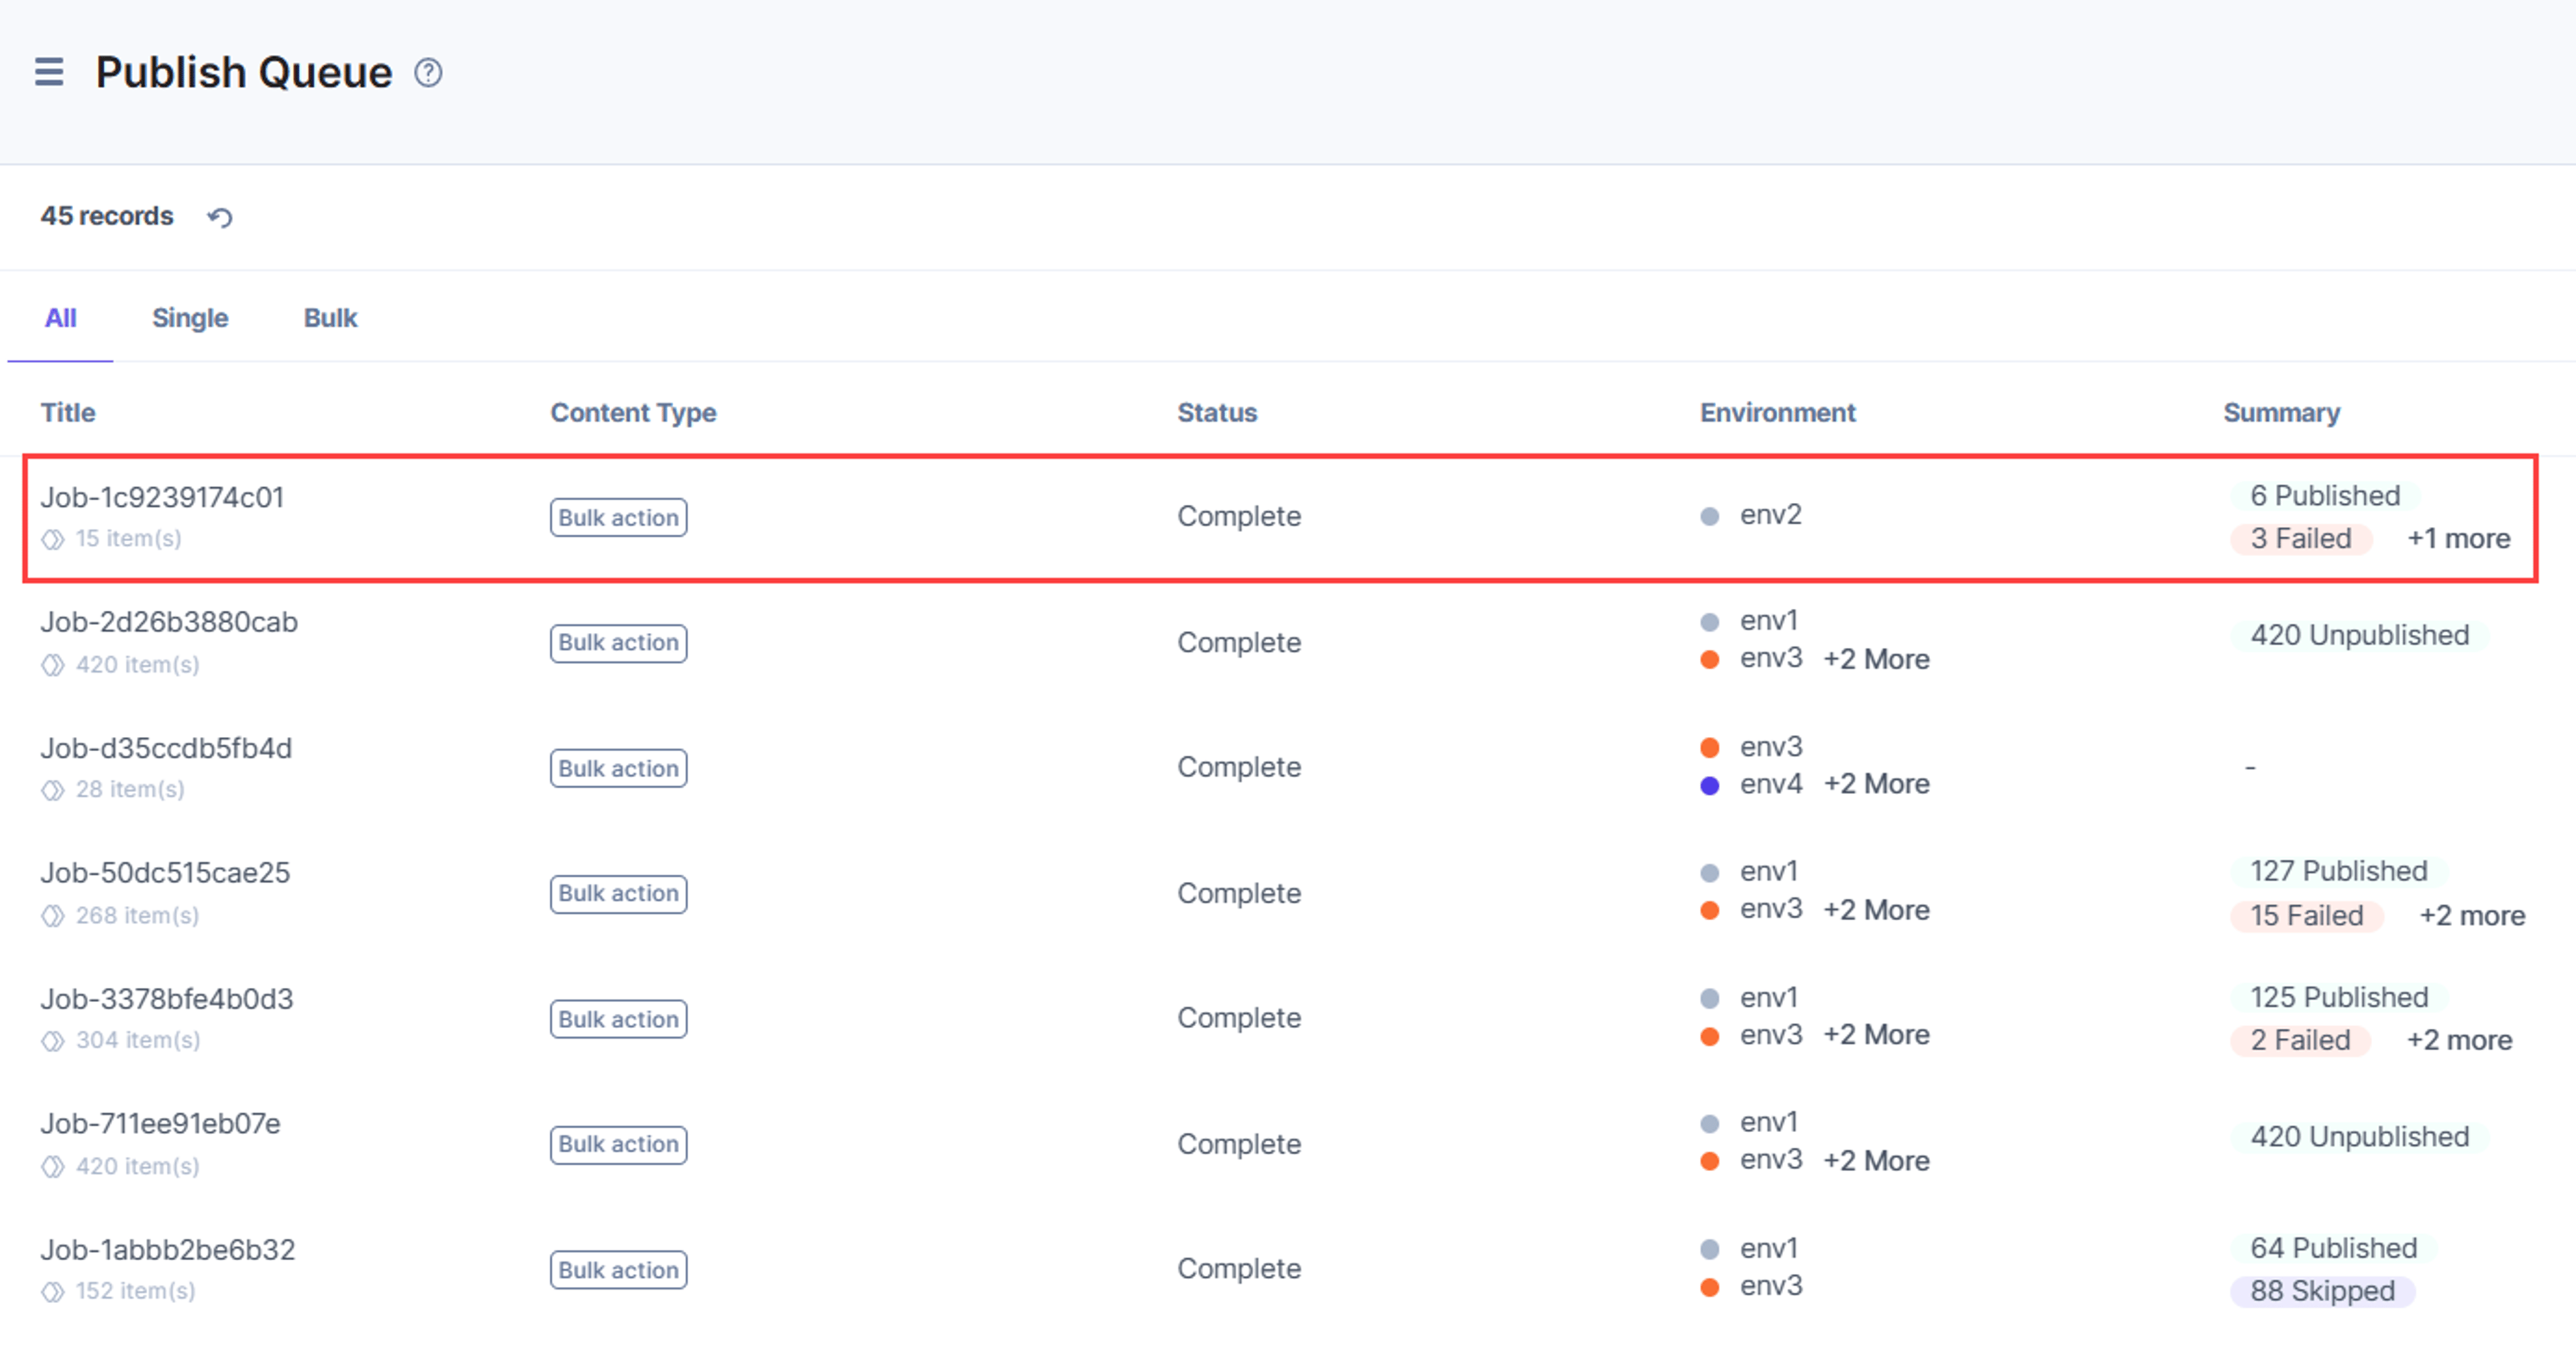Click the 2 Failed badge
The height and width of the screenshot is (1360, 2576).
tap(2301, 1041)
